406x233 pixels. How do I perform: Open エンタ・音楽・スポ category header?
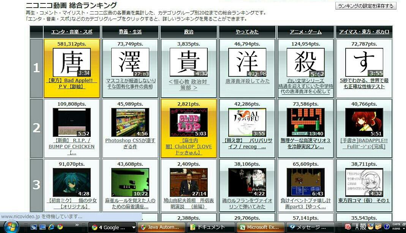tap(72, 32)
